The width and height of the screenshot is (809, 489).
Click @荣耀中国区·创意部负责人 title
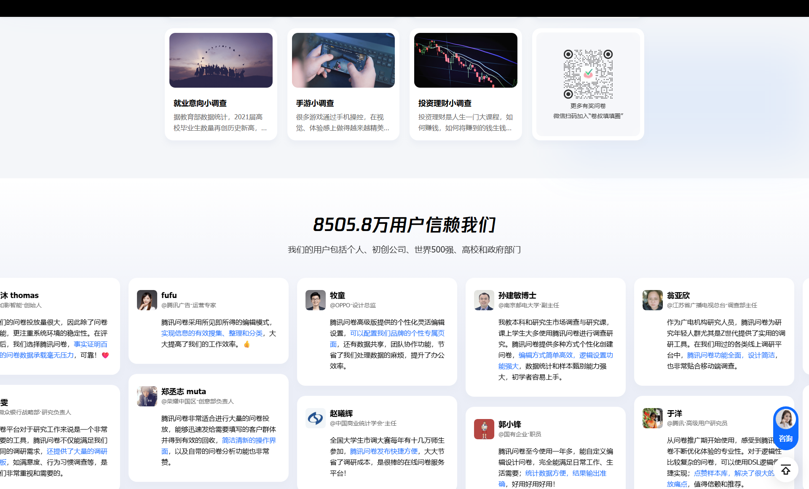(198, 401)
